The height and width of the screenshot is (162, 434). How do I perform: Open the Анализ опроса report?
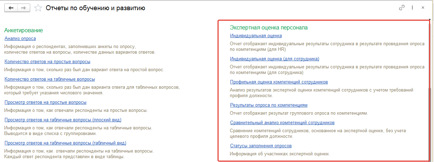coord(20,39)
